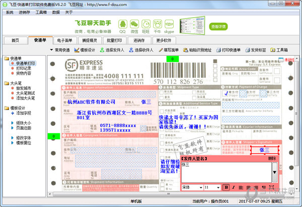302x207 pixels.
Task: Check the 代收货款 C.O.D checkbox
Action: (x=162, y=112)
